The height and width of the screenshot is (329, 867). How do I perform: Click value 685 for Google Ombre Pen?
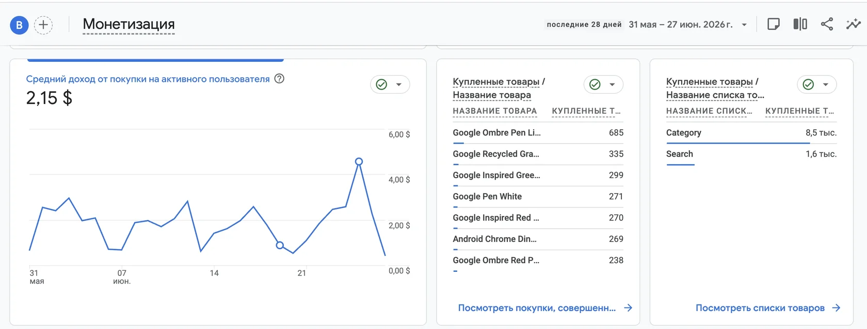tap(616, 133)
